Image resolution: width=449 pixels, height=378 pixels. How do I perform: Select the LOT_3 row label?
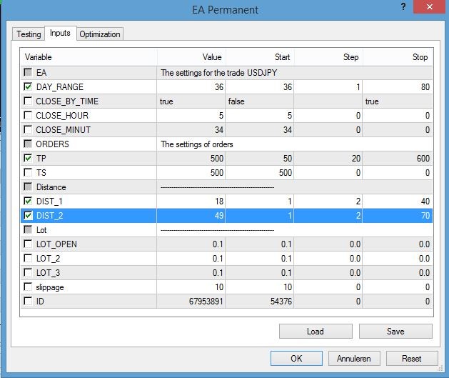pyautogui.click(x=48, y=273)
